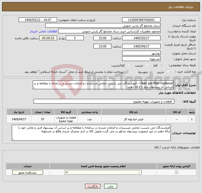The image size is (202, 193).
Task: Select the خدمت radio button
Action: [x=147, y=65]
